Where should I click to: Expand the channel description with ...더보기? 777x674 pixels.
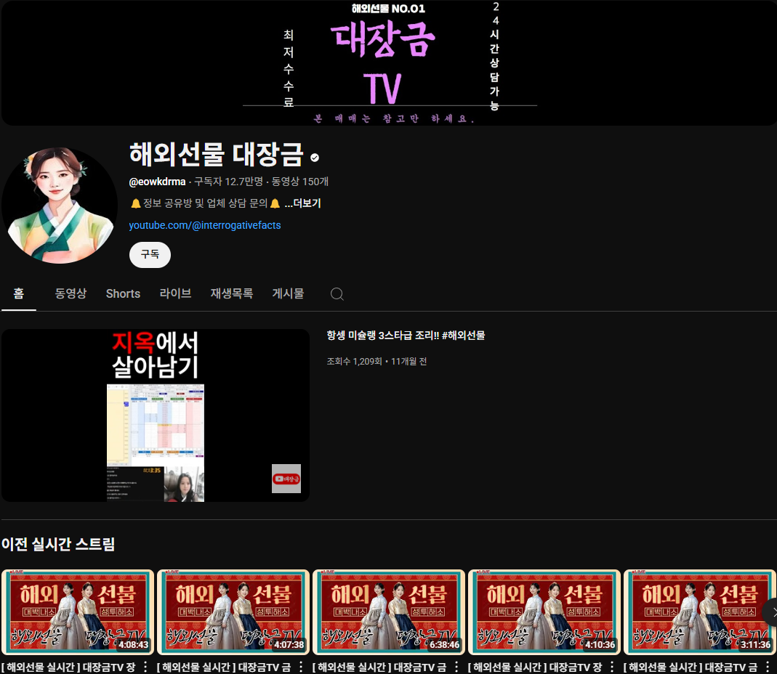coord(303,203)
